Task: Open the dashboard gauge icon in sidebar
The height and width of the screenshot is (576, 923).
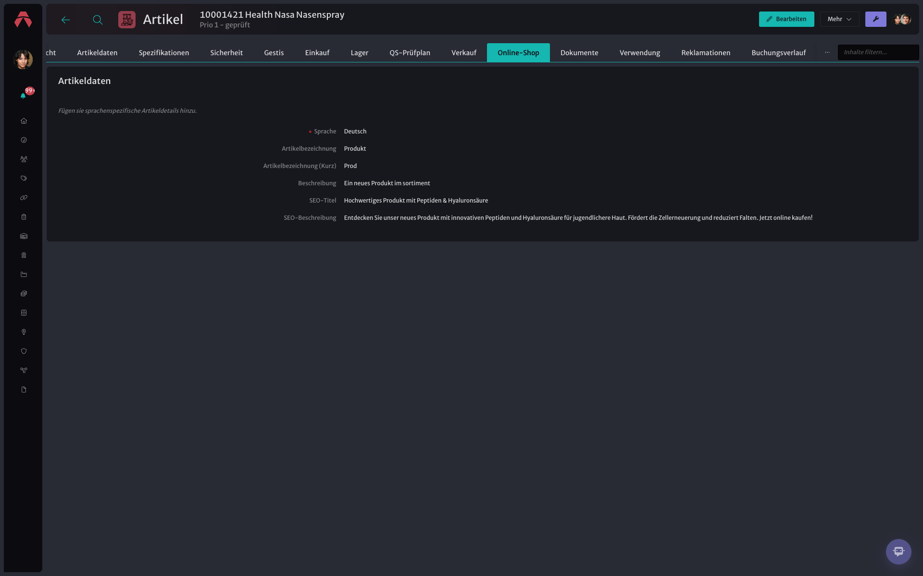Action: pos(24,140)
